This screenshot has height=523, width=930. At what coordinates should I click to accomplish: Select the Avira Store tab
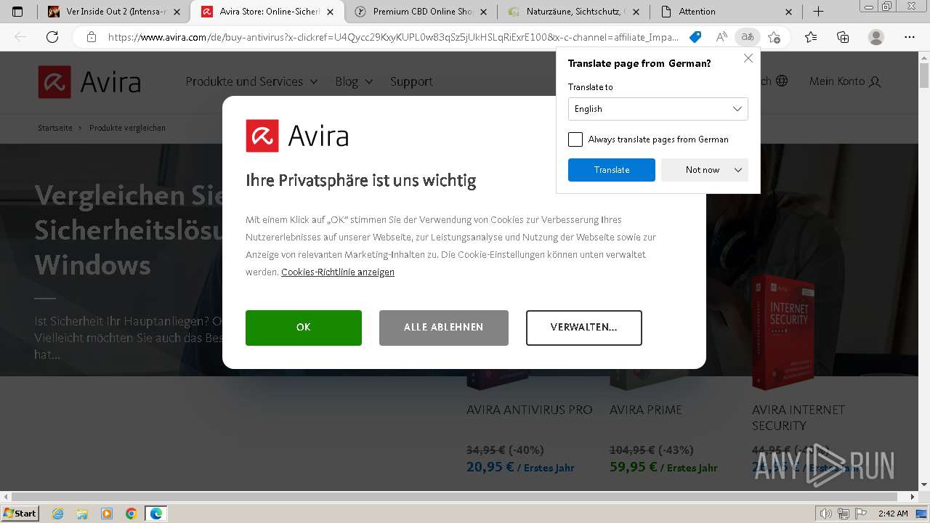coord(268,12)
